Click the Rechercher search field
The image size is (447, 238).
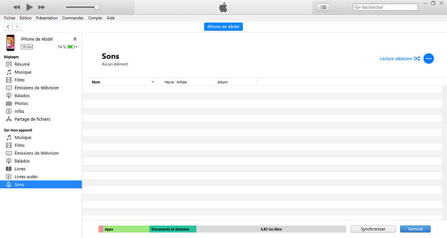coord(385,7)
